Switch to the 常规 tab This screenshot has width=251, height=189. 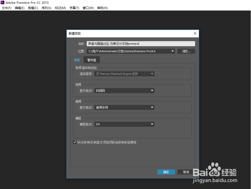[x=77, y=60]
